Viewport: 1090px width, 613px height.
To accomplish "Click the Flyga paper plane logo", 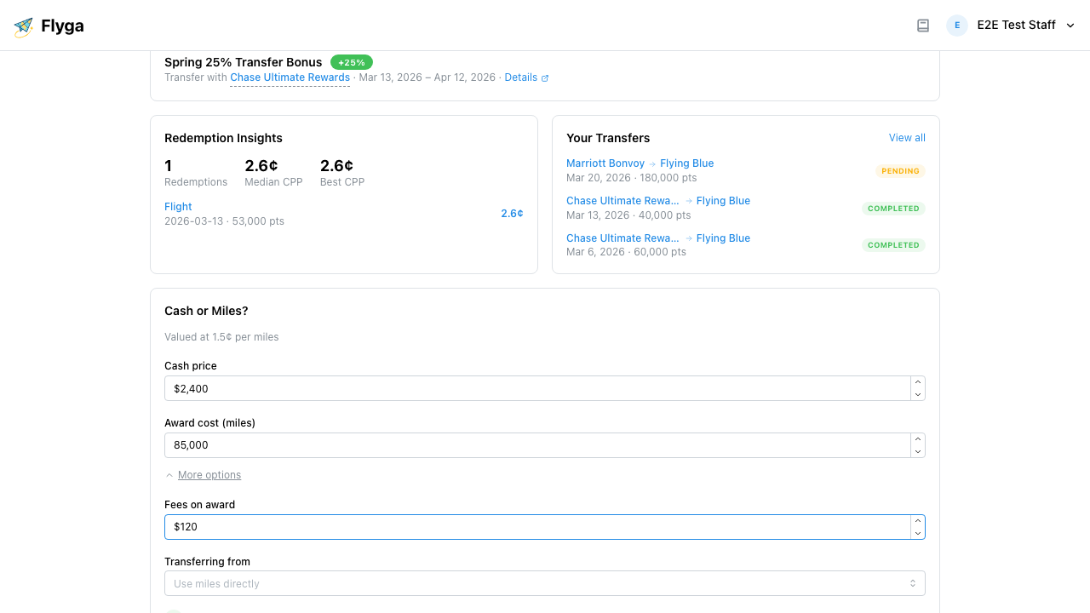I will coord(24,26).
